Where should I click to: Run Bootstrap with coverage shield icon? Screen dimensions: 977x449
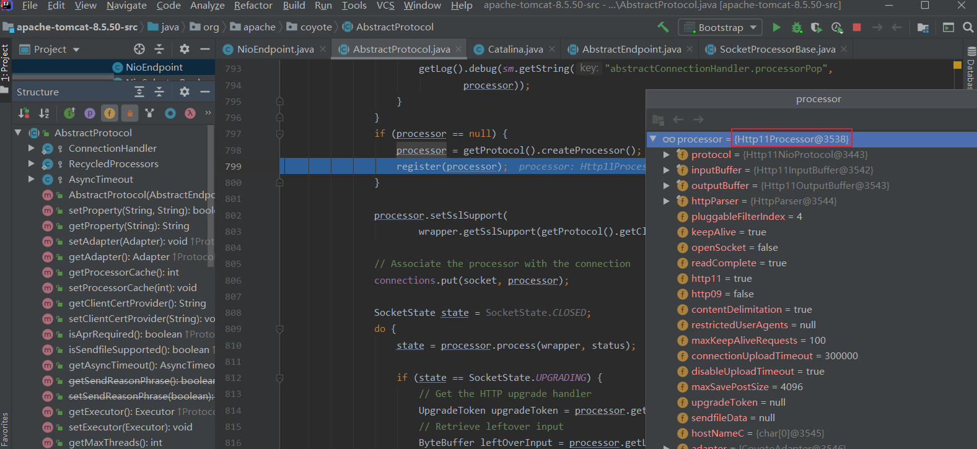coord(817,27)
